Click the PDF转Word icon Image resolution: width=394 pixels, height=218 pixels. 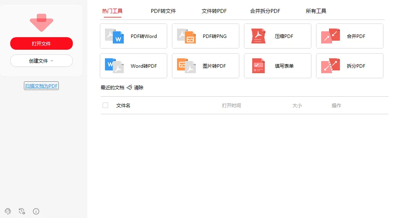(x=114, y=36)
